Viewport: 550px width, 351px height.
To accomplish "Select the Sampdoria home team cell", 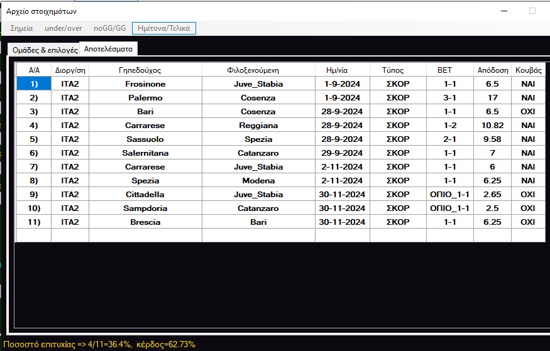I will point(145,208).
